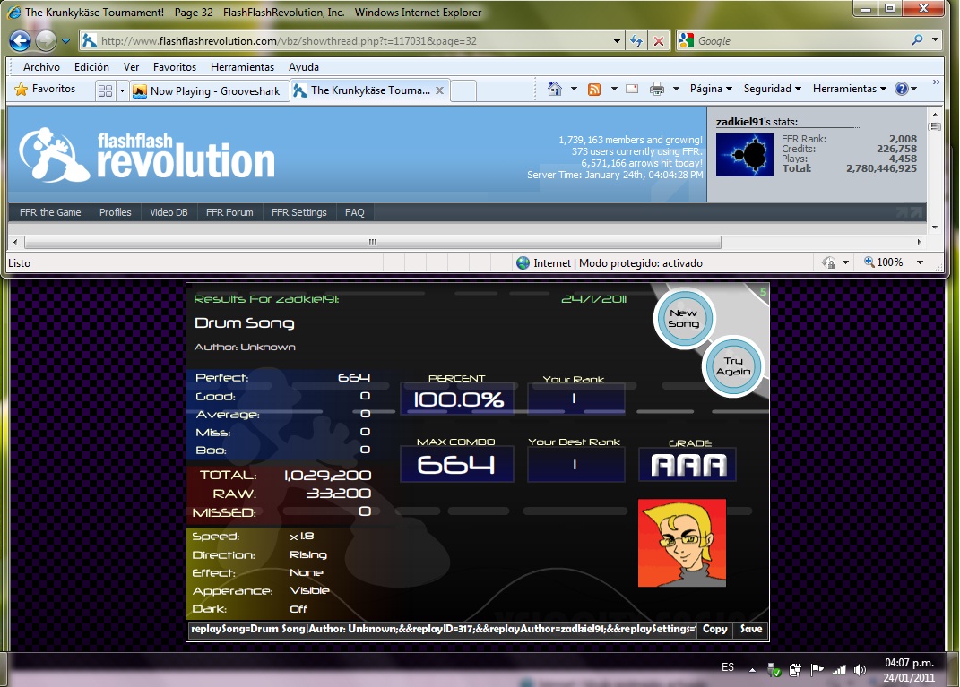Click the Print icon in toolbar
This screenshot has width=960, height=687.
point(657,90)
